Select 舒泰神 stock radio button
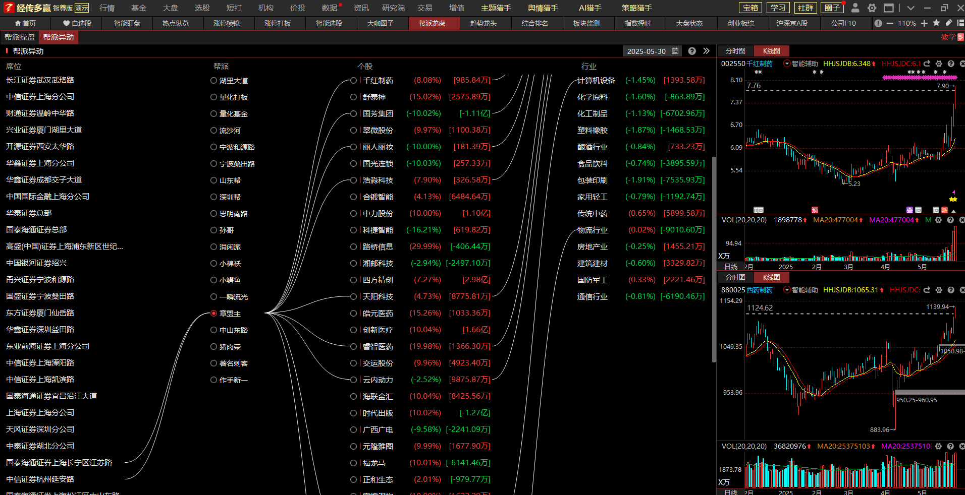 353,97
